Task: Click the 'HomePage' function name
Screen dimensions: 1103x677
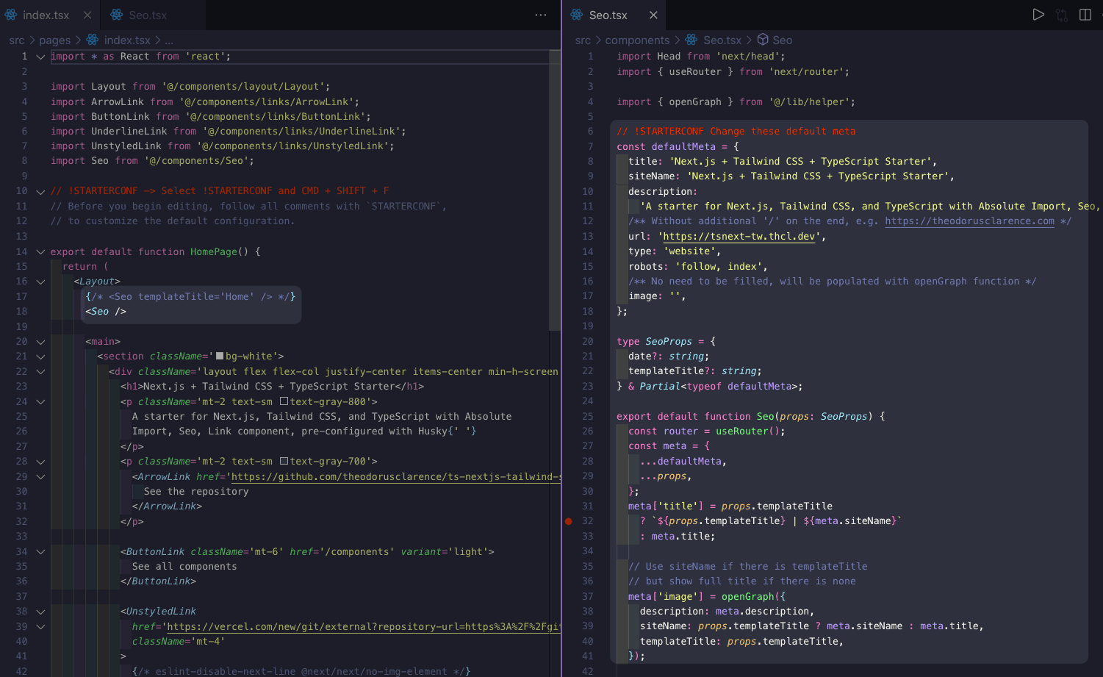Action: pos(214,251)
